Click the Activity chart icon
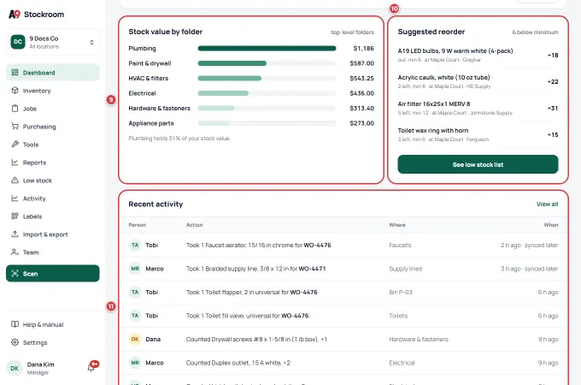 pyautogui.click(x=15, y=198)
